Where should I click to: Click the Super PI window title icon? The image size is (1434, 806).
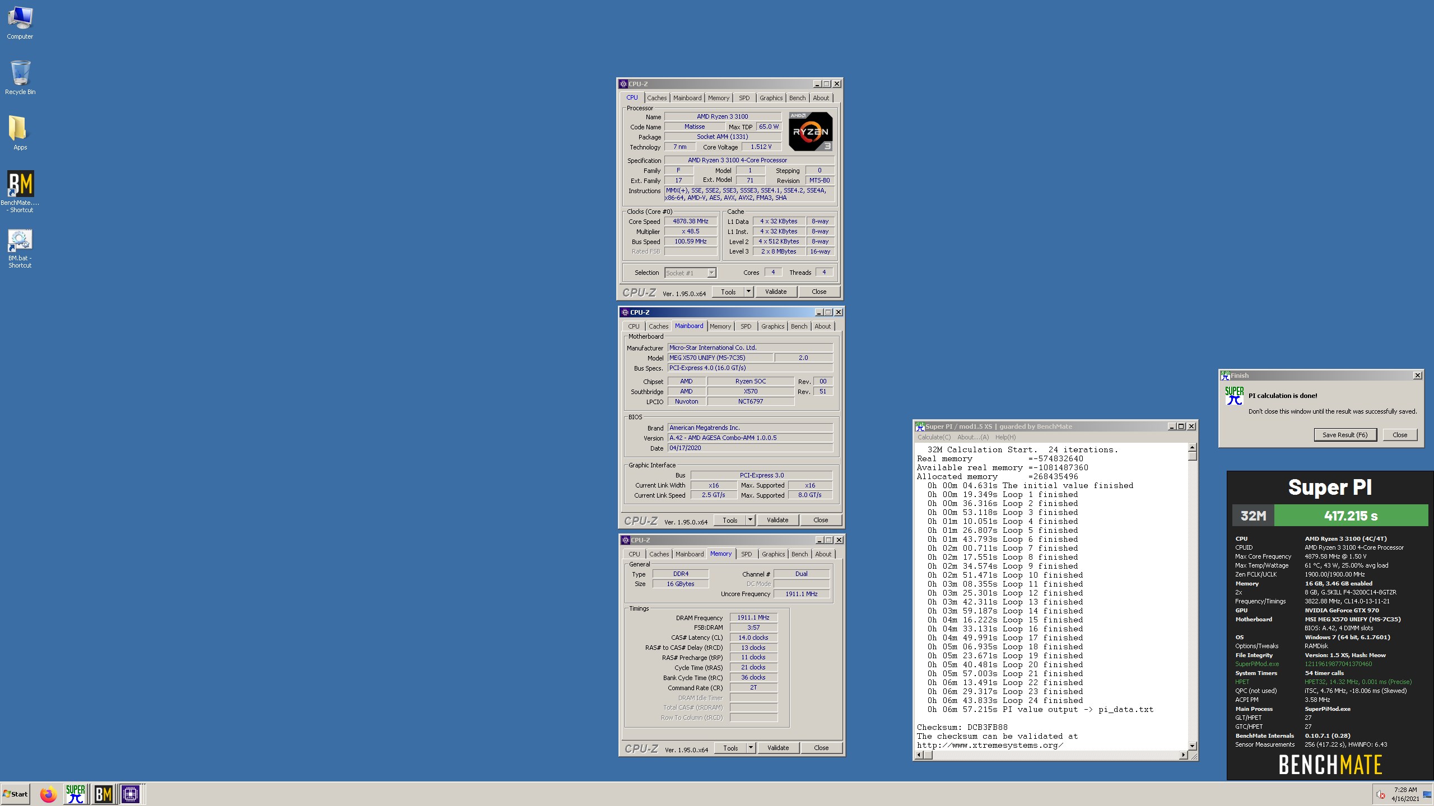[x=920, y=427]
